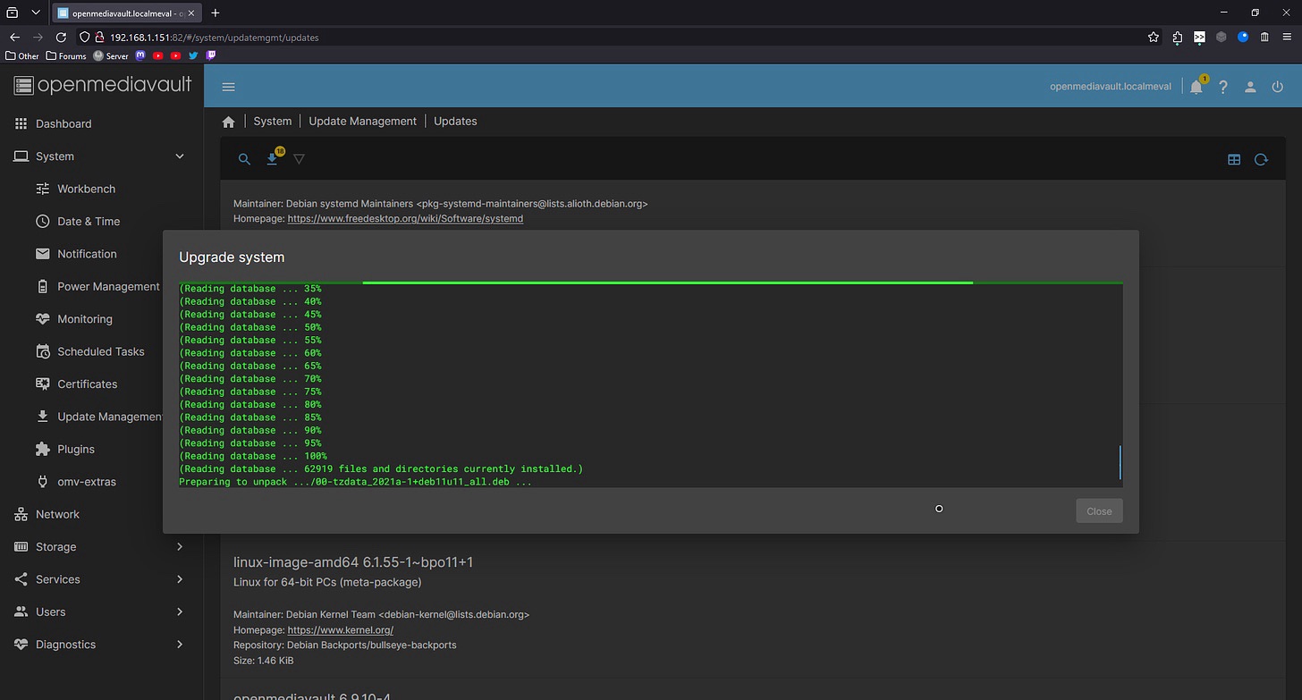
Task: Select Workbench in the System menu
Action: [86, 190]
